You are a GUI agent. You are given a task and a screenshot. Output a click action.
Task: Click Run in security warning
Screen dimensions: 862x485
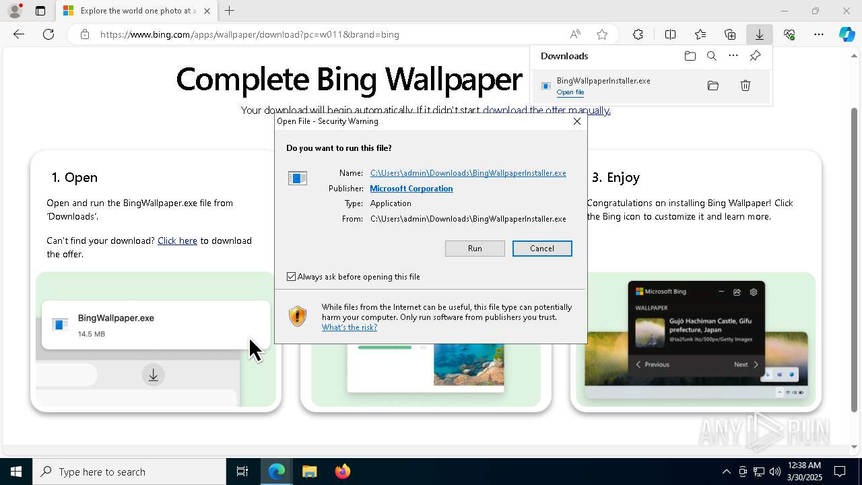(475, 249)
